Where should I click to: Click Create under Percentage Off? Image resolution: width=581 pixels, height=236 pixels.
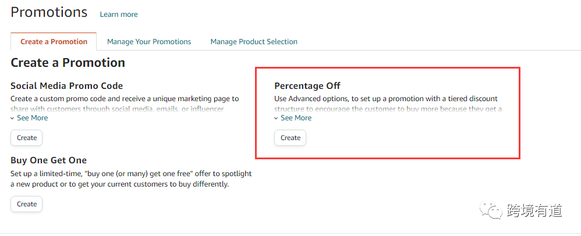click(x=290, y=138)
